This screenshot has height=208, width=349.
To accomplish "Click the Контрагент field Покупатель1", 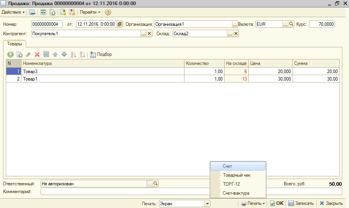I will point(86,34).
